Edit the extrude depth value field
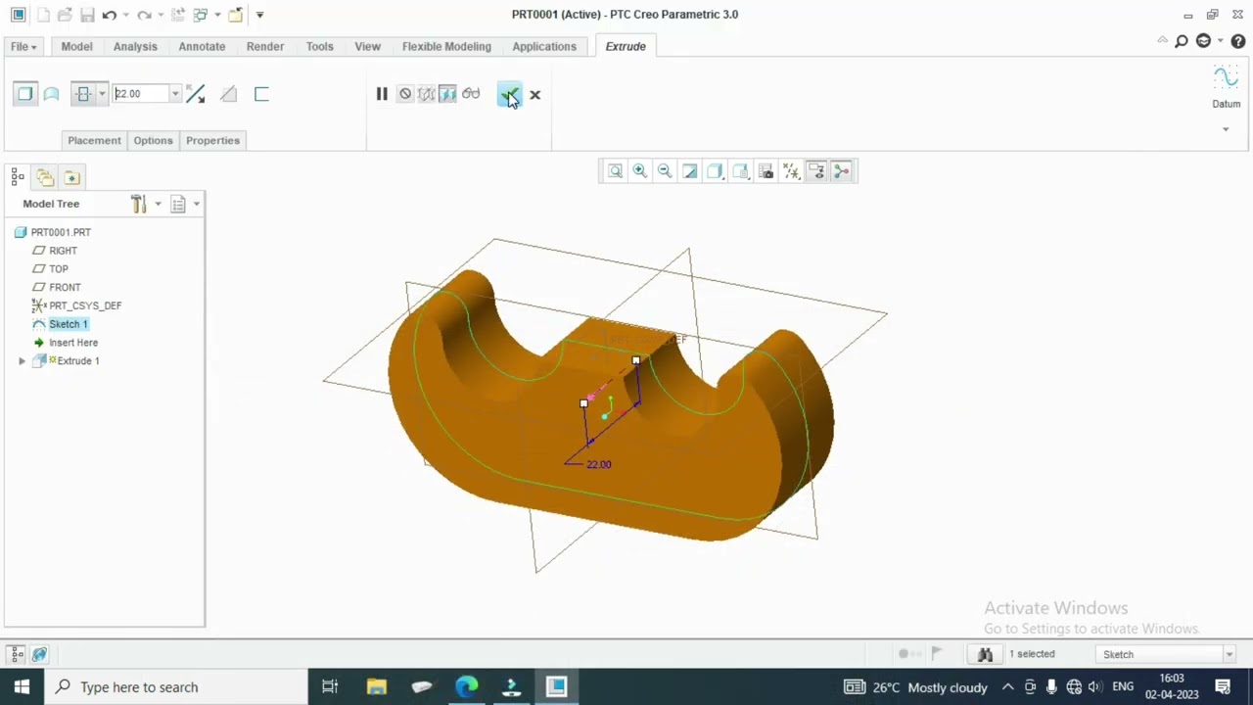This screenshot has height=705, width=1253. pos(140,94)
